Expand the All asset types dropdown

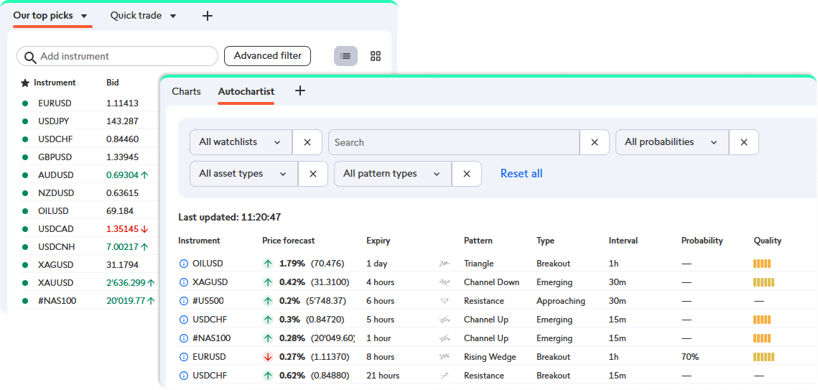pos(243,174)
